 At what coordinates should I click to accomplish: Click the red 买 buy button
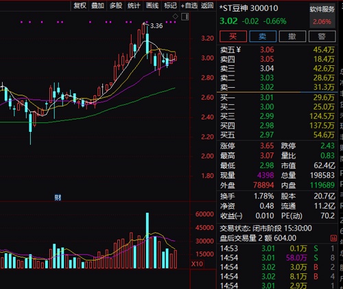pyautogui.click(x=233, y=36)
